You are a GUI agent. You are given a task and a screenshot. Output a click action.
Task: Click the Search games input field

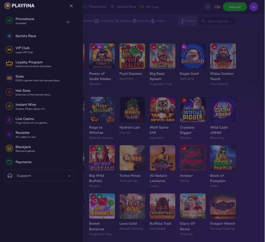click(219, 21)
